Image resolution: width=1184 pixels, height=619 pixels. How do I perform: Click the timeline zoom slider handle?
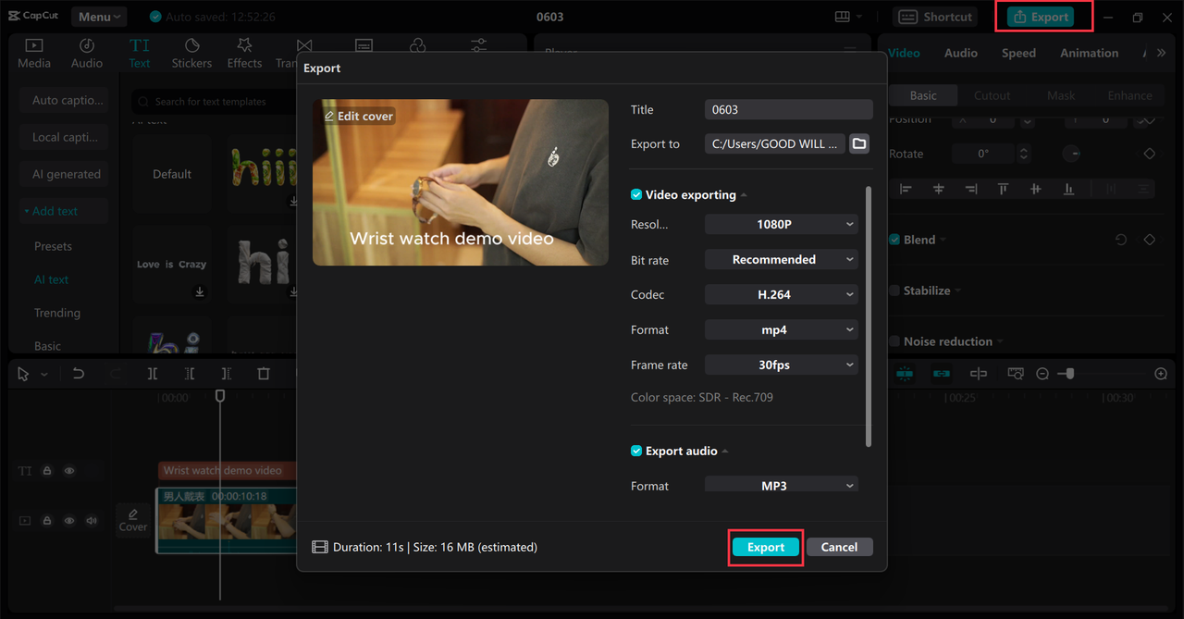point(1070,374)
